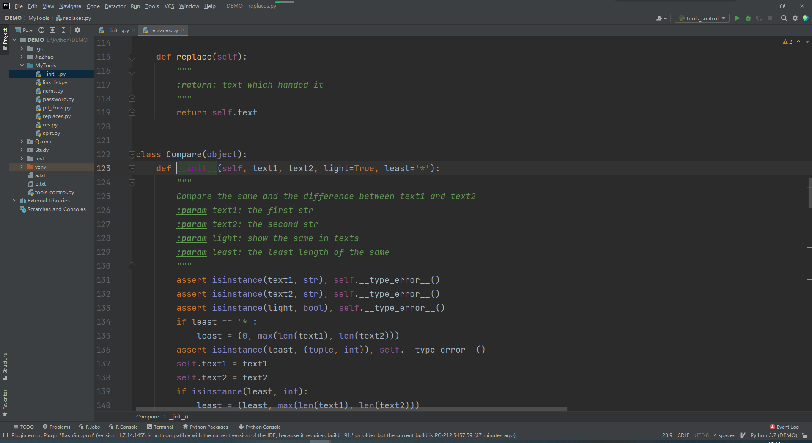Open the Event Log with red badge
This screenshot has width=812, height=443.
coord(784,427)
